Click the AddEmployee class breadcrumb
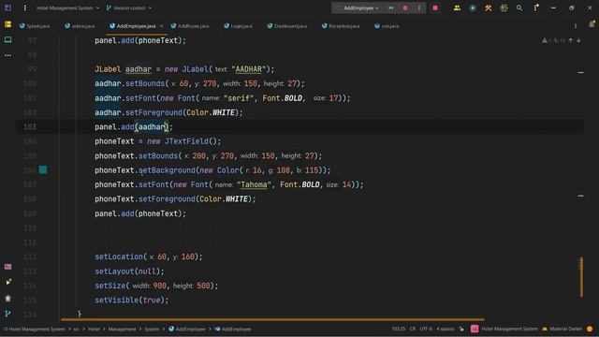This screenshot has width=599, height=337. 187,329
